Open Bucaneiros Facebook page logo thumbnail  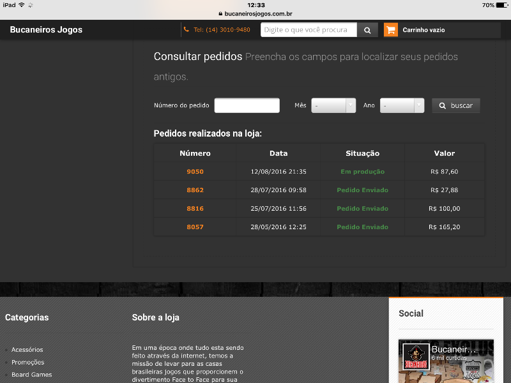pos(416,356)
